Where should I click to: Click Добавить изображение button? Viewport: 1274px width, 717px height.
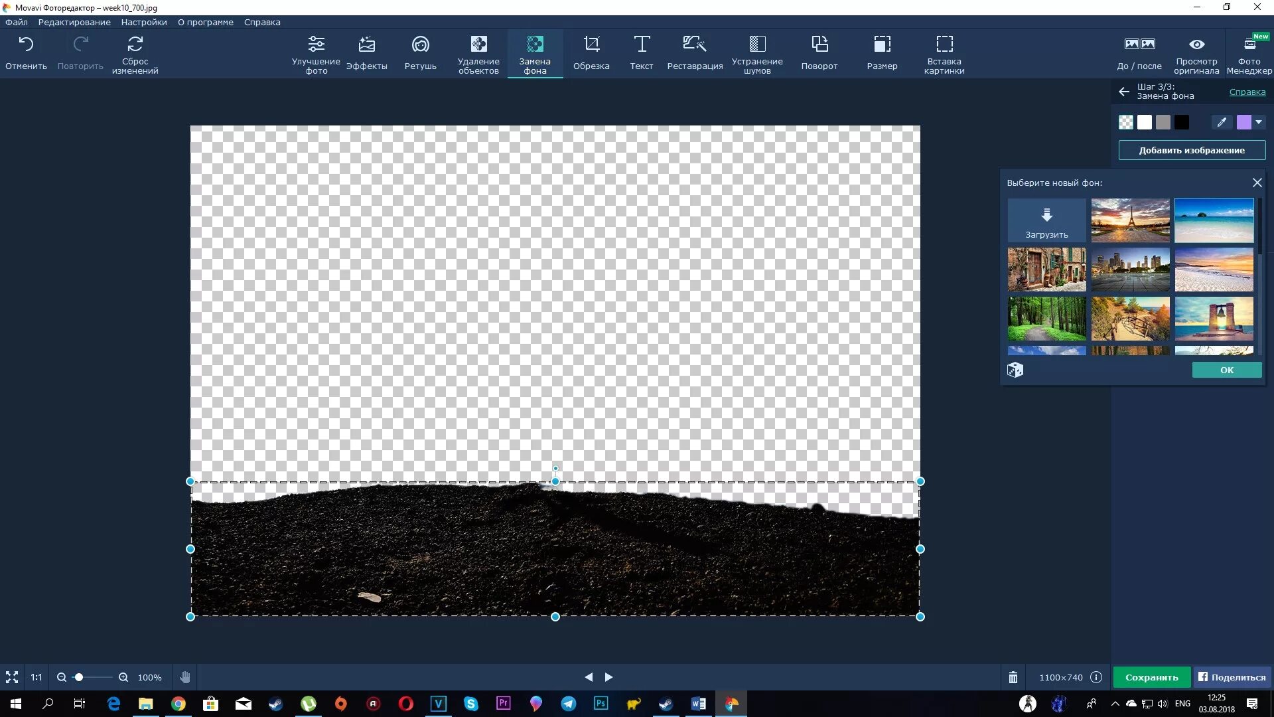click(x=1192, y=150)
